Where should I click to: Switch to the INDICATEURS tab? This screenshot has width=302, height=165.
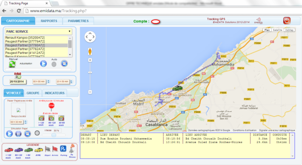point(55,93)
